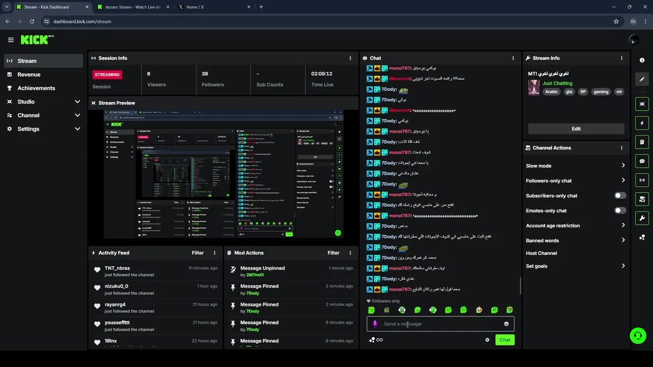Reload the page with browser refresh button
This screenshot has width=653, height=367.
point(32,21)
